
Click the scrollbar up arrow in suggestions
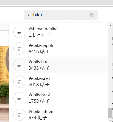click(x=110, y=26)
